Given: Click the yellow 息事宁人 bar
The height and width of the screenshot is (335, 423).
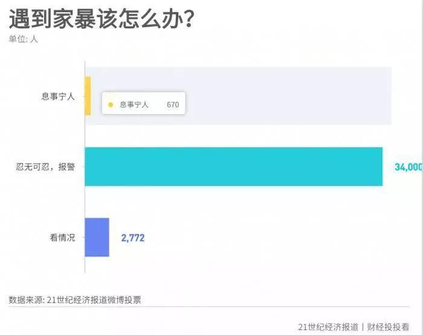Looking at the screenshot, I should click(88, 96).
